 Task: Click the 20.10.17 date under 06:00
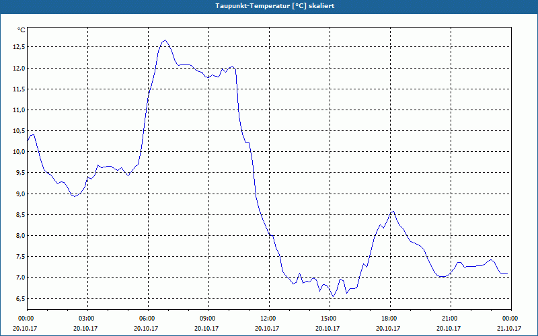point(146,328)
